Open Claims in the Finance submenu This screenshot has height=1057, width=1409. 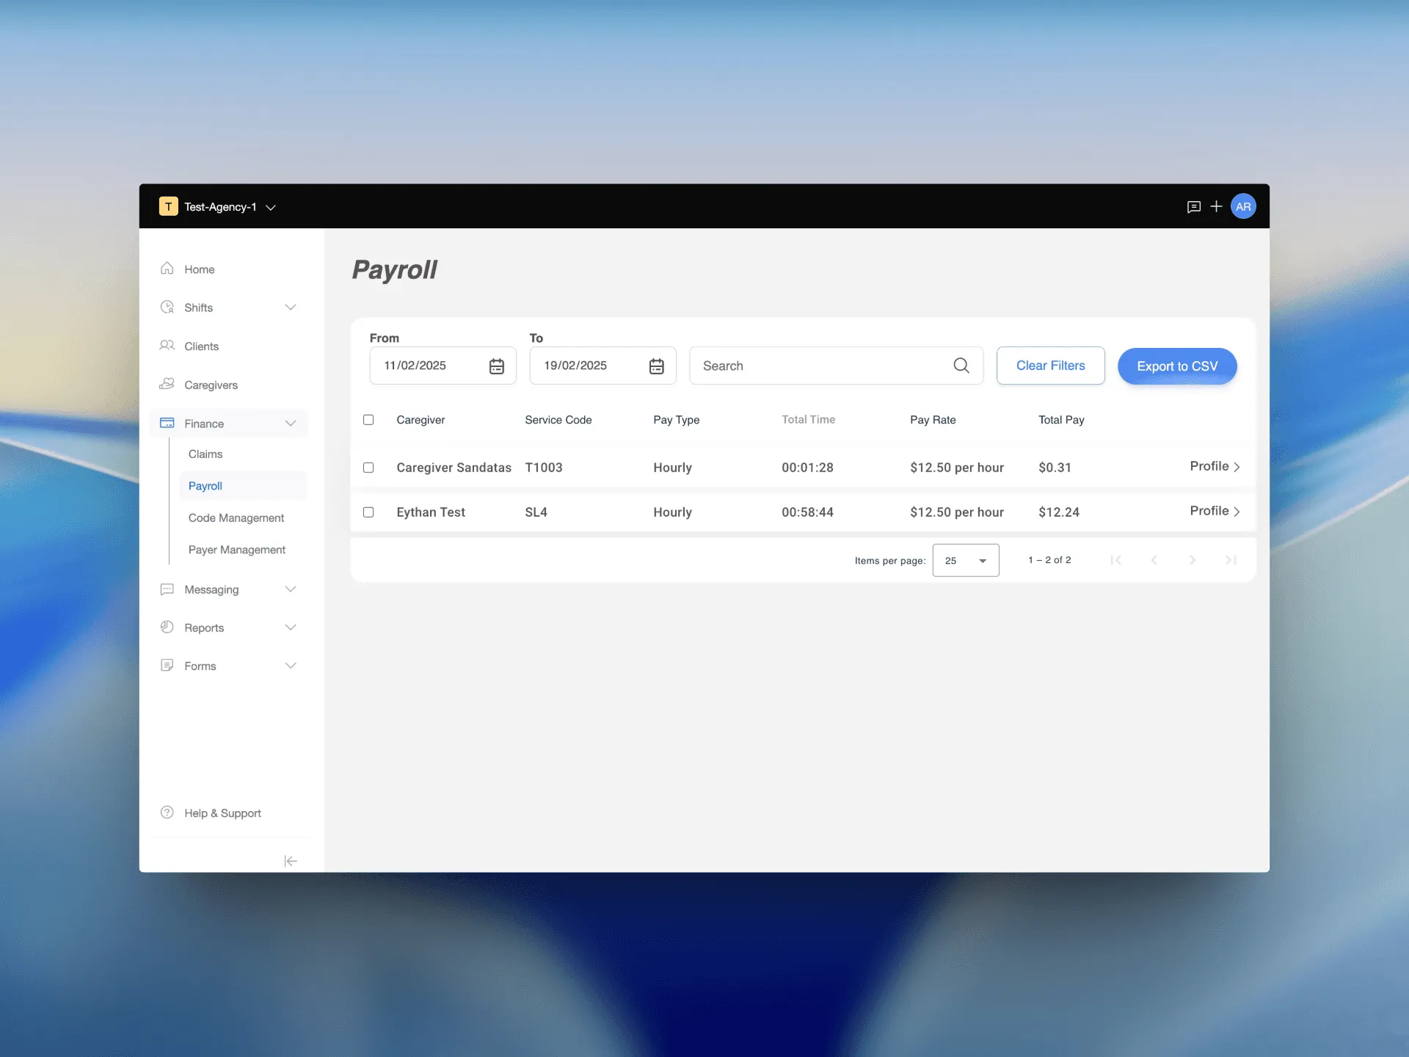coord(205,454)
